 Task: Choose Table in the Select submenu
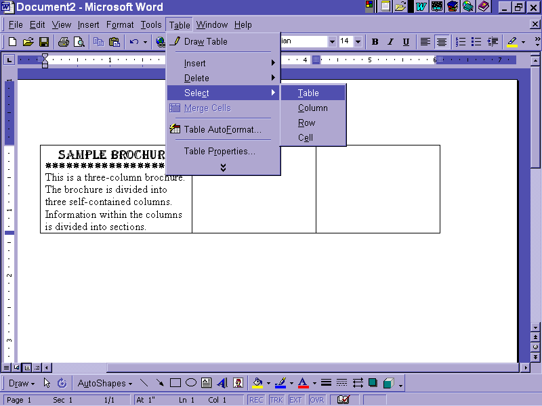(x=308, y=93)
